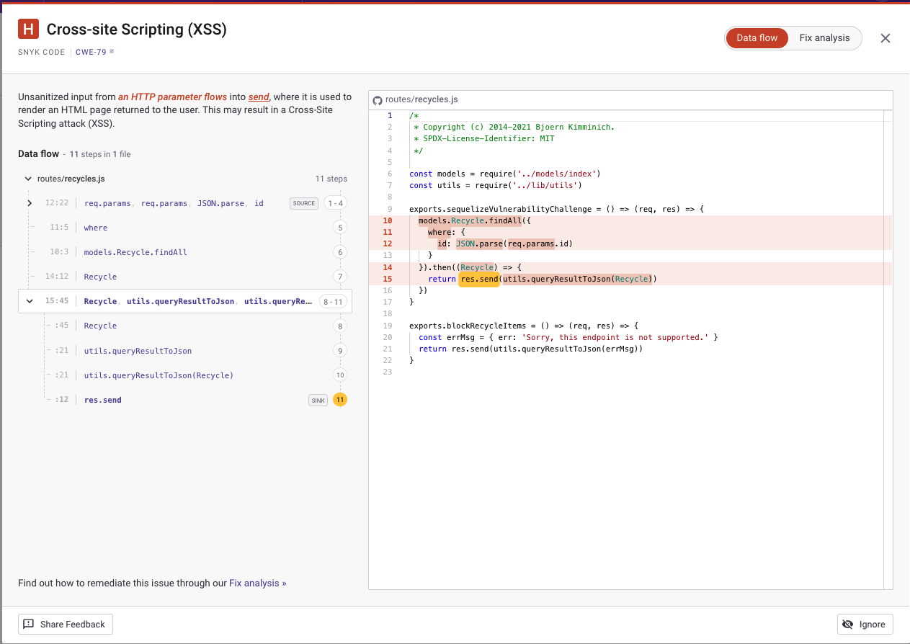Close the XSS issue dialog

[886, 38]
